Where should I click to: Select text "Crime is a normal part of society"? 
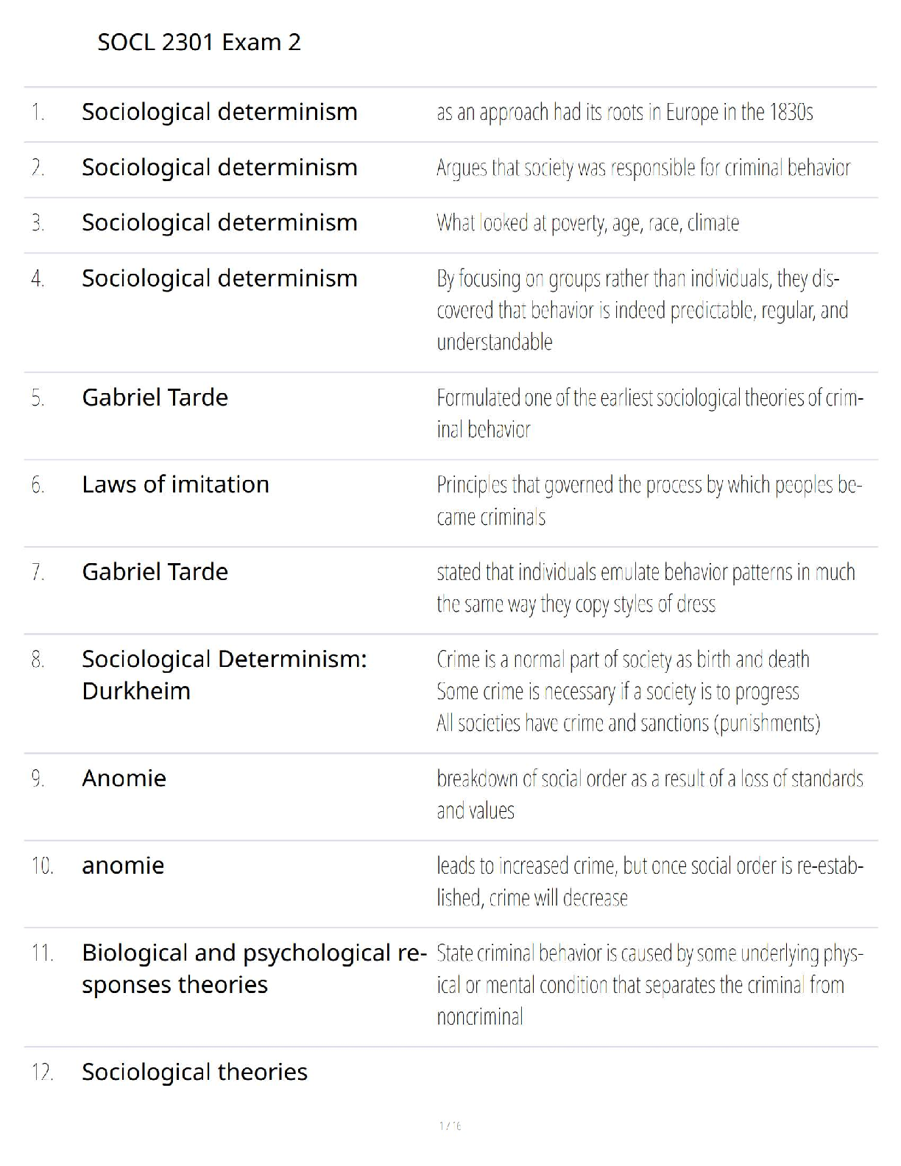623,660
